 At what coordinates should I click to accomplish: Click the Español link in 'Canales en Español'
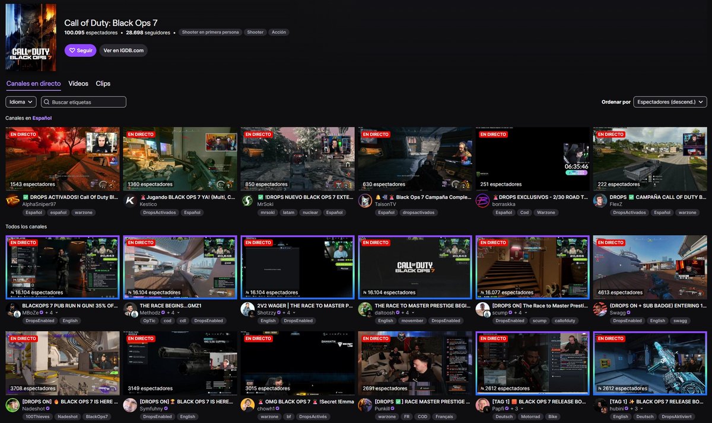pyautogui.click(x=42, y=118)
